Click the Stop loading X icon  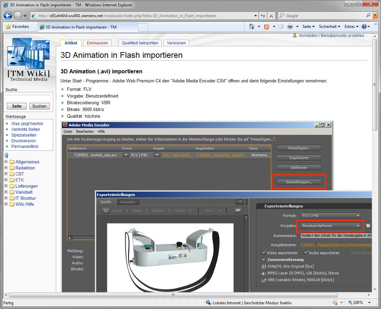click(271, 16)
